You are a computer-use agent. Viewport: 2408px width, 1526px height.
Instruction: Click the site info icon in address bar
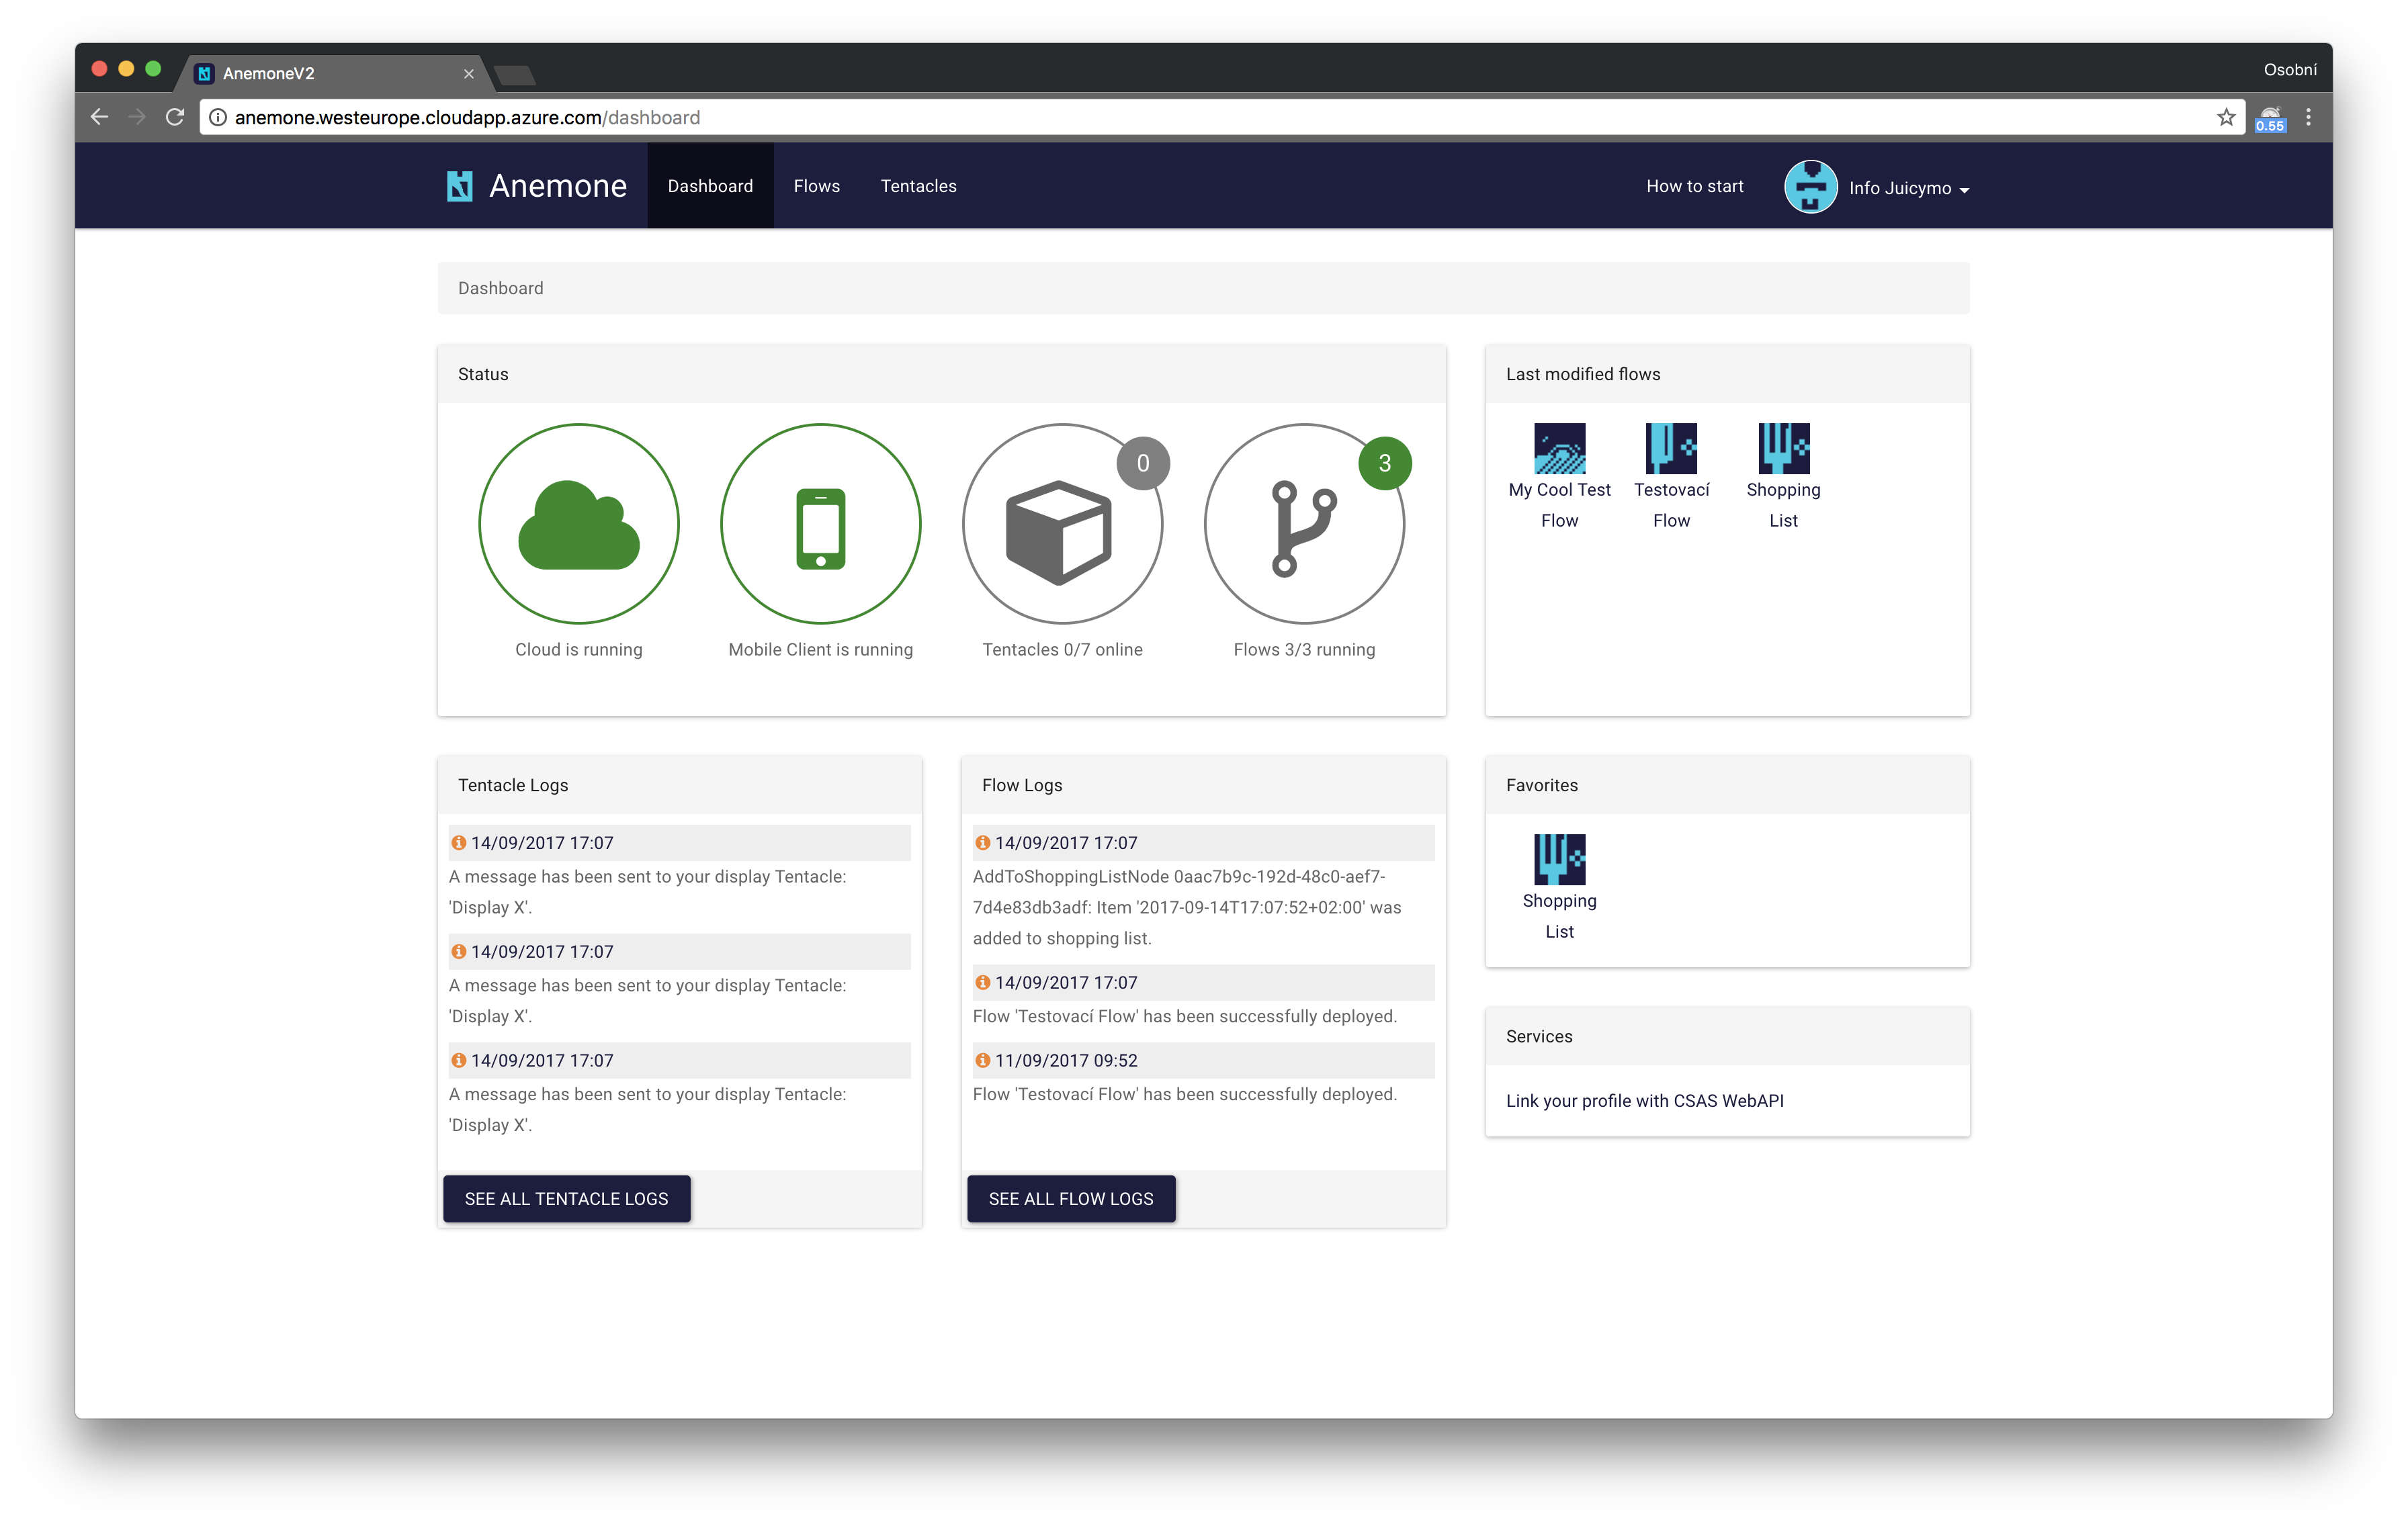217,117
